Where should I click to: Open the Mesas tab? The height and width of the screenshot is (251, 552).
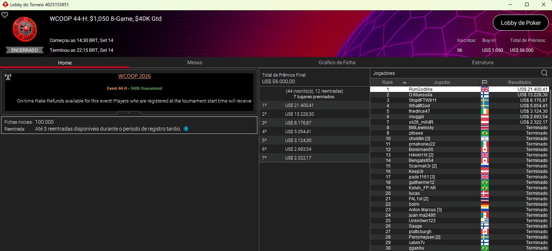[x=195, y=62]
